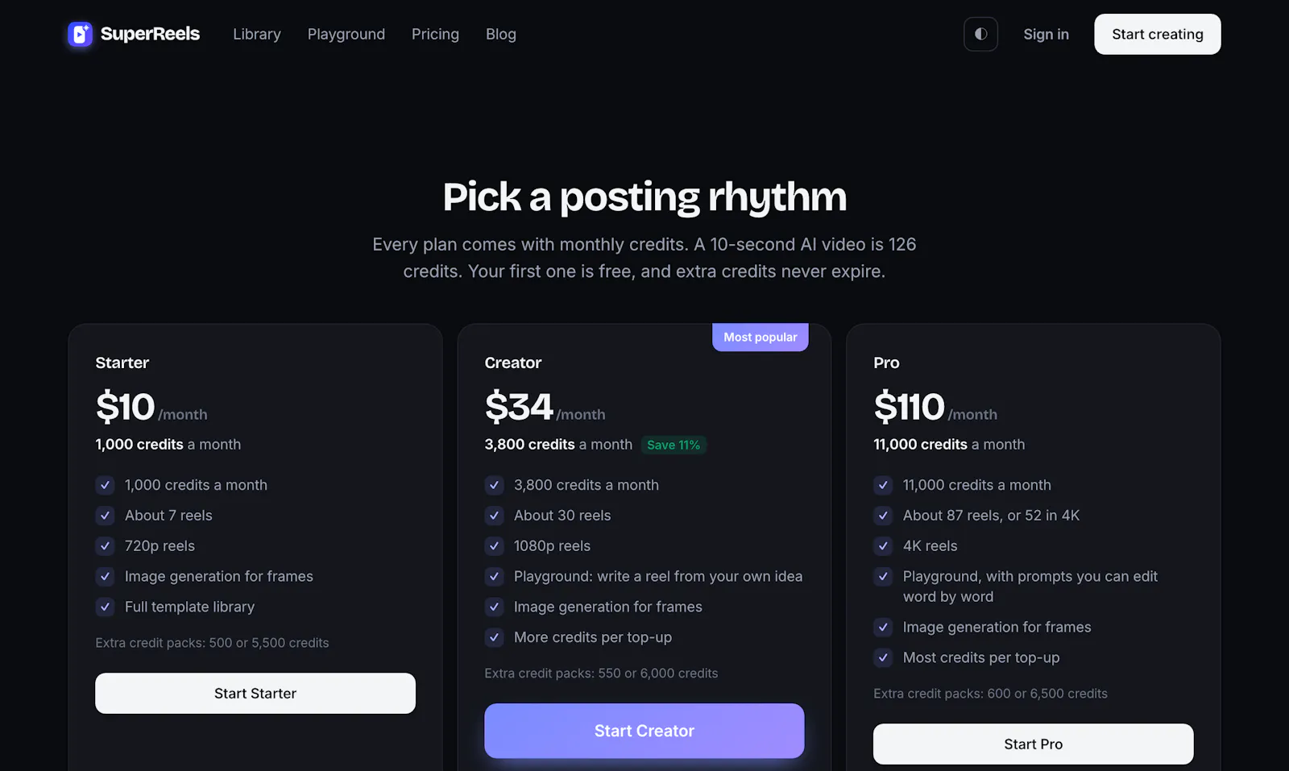Click the check icon beside 1080p reels
1289x771 pixels.
pyautogui.click(x=494, y=546)
